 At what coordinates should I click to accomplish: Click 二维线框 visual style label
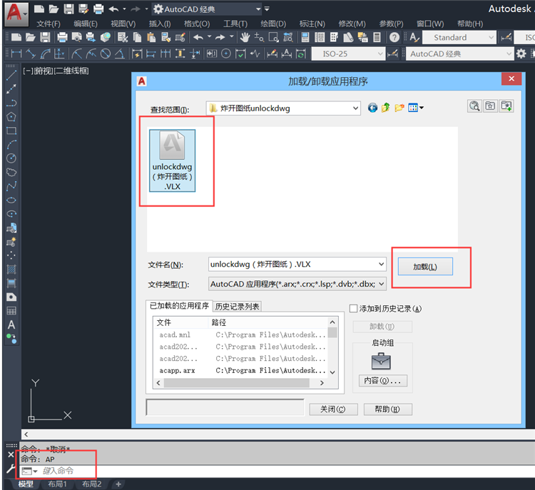71,71
